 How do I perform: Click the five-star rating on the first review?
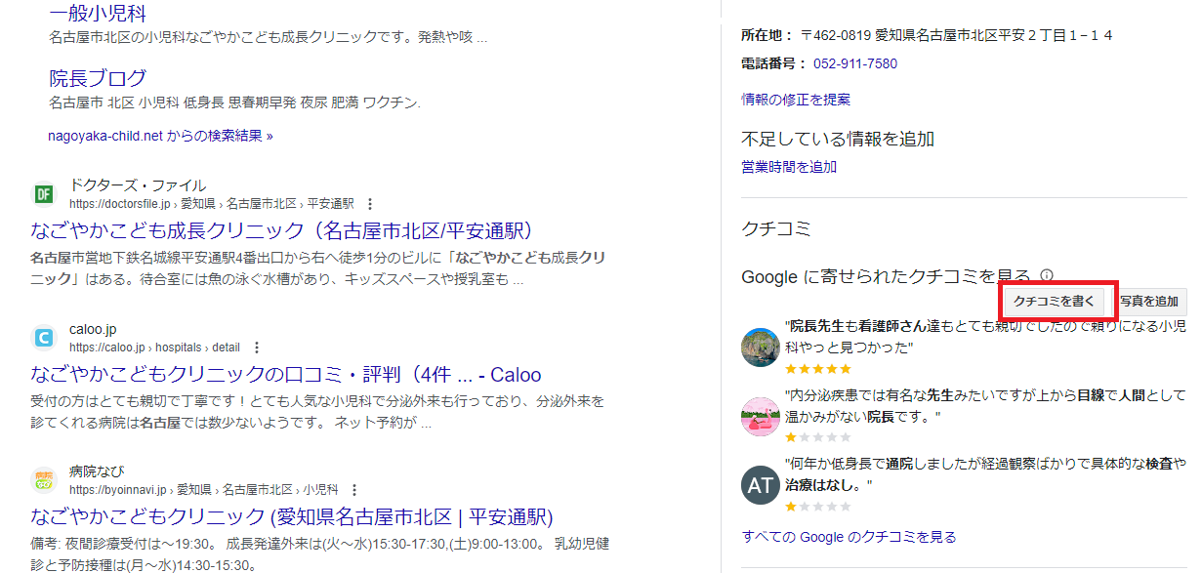click(x=817, y=368)
